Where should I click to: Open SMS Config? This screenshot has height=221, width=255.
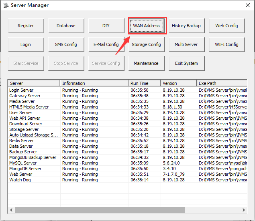[66, 44]
